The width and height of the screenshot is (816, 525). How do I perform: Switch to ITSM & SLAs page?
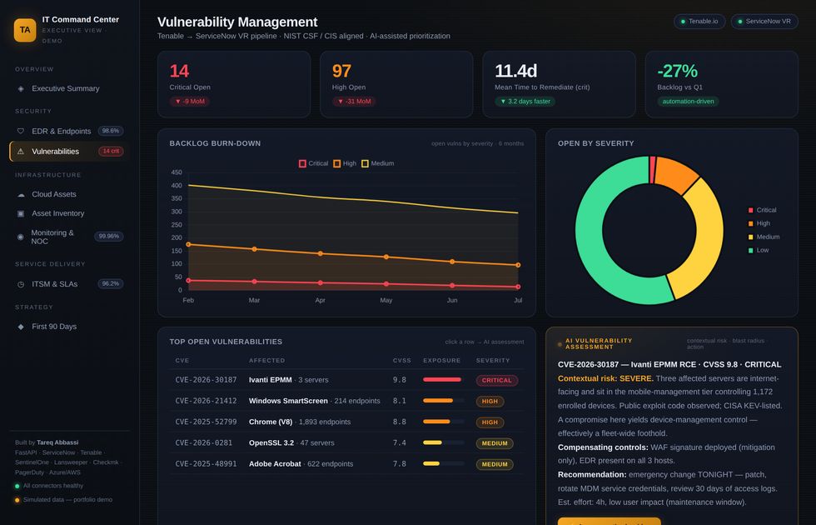(x=70, y=284)
